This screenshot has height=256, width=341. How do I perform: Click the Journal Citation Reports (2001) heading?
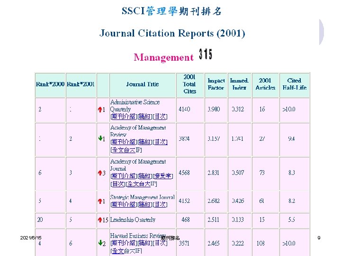coord(172,34)
